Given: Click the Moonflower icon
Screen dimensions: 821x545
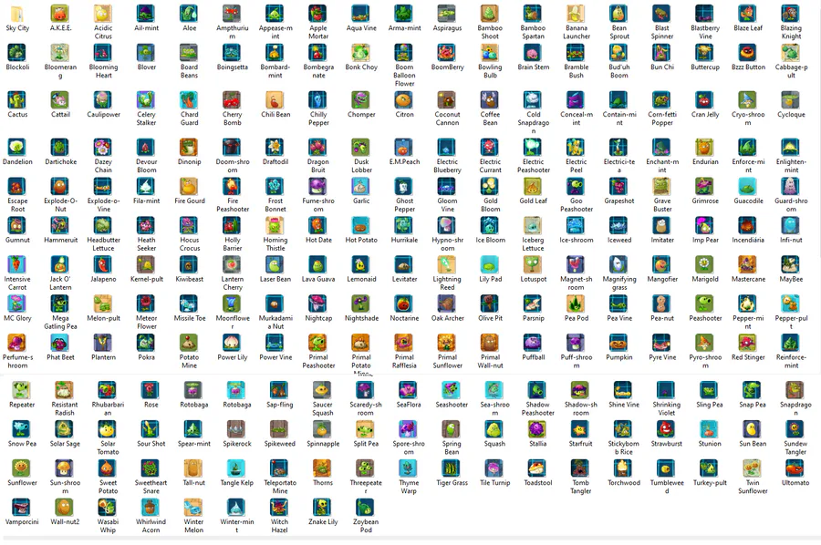Looking at the screenshot, I should point(232,303).
